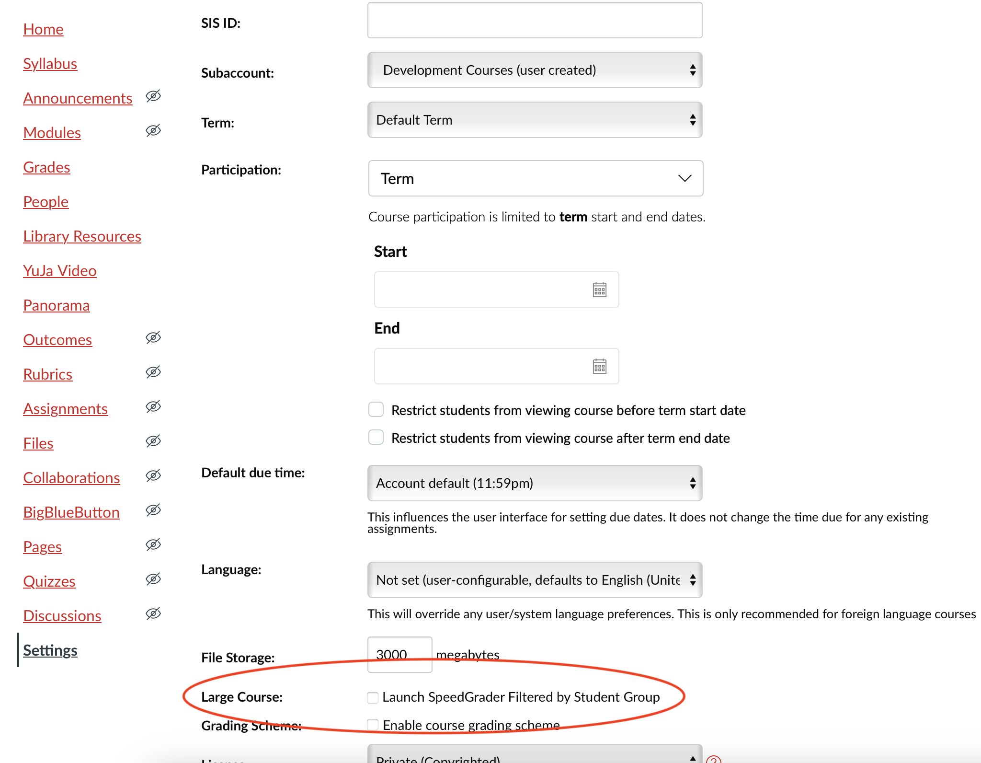Click the visibility icon next to Files
Image resolution: width=981 pixels, height=763 pixels.
(153, 440)
